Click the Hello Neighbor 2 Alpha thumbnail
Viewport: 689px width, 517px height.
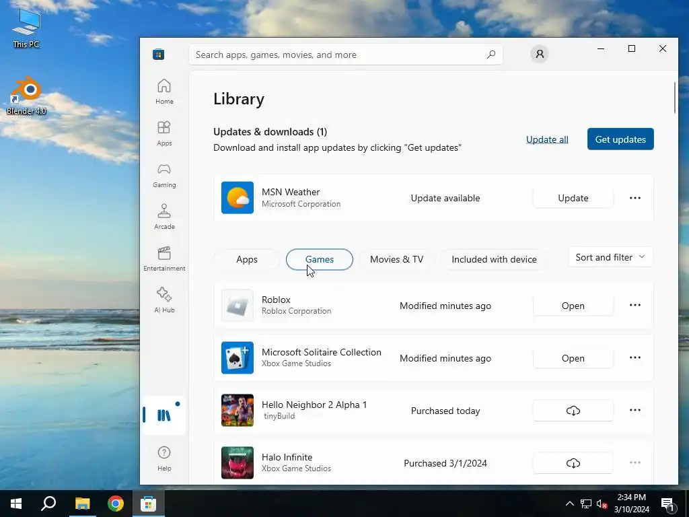(x=238, y=410)
